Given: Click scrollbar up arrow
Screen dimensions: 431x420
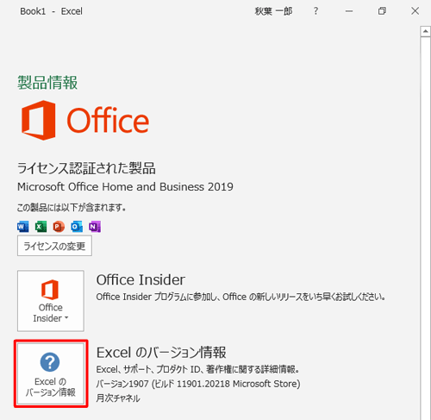Looking at the screenshot, I should 425,31.
